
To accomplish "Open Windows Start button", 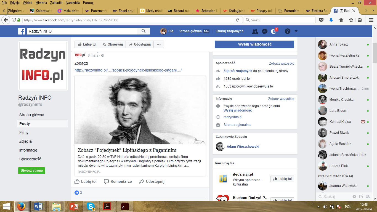I will pyautogui.click(x=7, y=206).
